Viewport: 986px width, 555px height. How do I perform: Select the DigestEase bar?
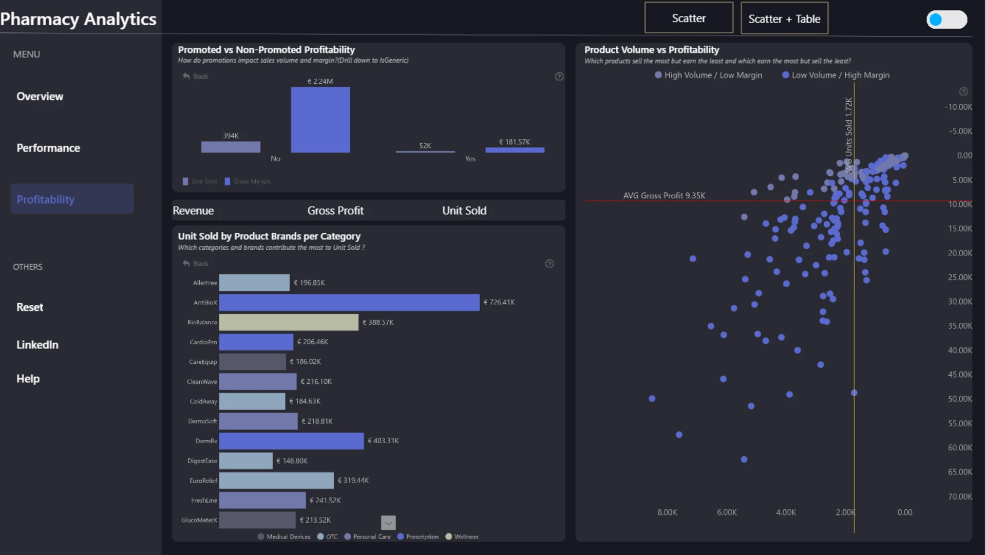[246, 460]
